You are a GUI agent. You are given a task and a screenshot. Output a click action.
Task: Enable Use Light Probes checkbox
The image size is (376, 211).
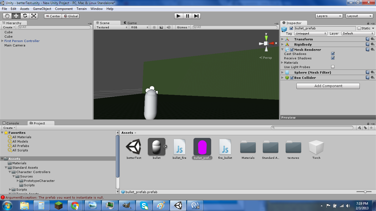tap(333, 67)
